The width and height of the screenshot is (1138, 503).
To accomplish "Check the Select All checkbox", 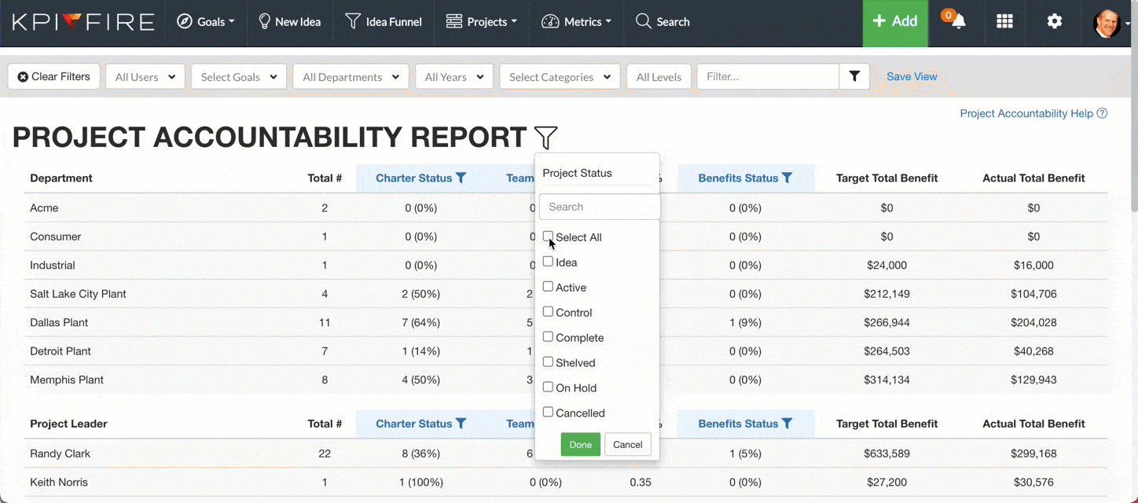I will coord(548,237).
